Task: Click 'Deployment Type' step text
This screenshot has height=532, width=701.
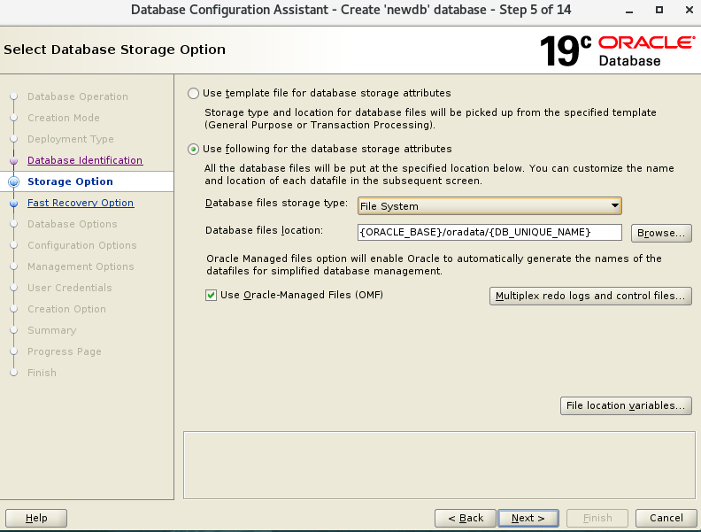Action: coord(71,139)
